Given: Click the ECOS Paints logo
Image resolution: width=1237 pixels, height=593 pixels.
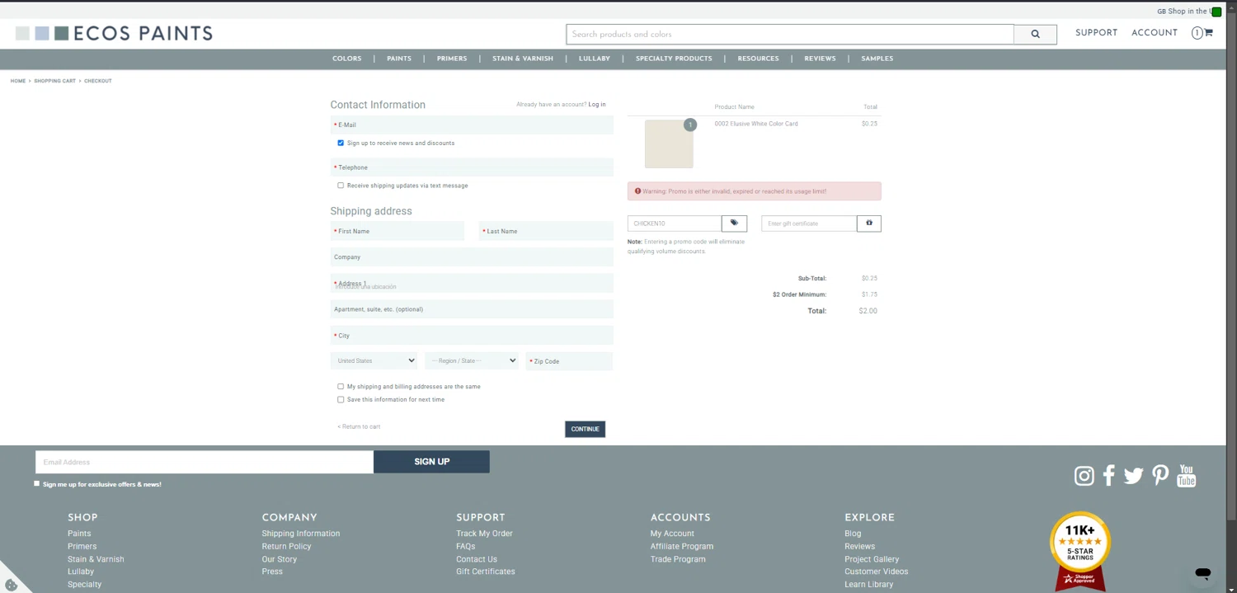Looking at the screenshot, I should click(114, 34).
